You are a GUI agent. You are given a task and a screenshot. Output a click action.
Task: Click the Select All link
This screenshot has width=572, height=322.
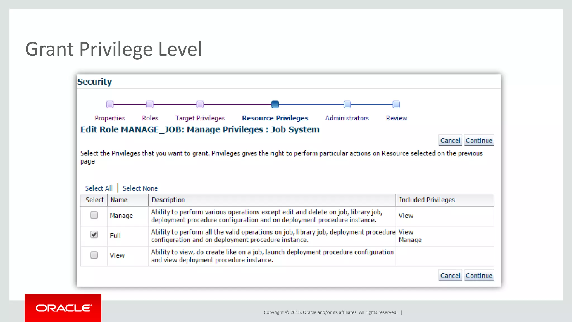[x=99, y=188]
